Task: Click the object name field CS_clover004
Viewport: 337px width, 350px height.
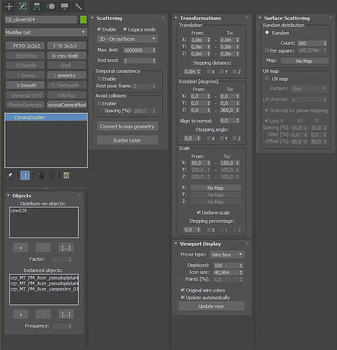Action: [41, 19]
